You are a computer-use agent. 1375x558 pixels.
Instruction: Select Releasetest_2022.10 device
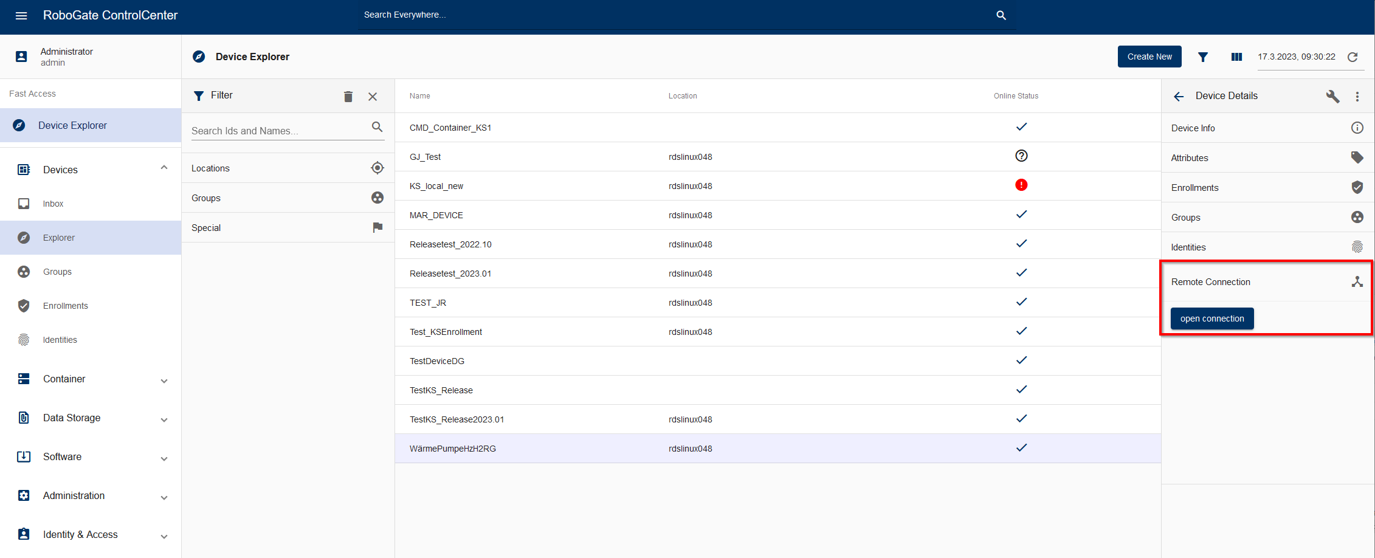pos(777,244)
